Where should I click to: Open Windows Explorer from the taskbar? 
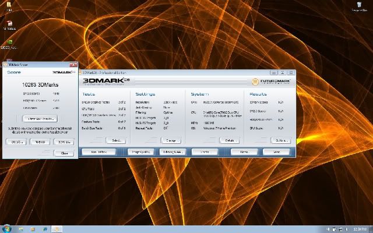[21, 230]
